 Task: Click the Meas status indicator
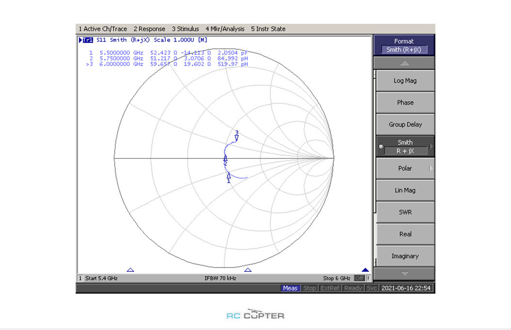pyautogui.click(x=290, y=288)
